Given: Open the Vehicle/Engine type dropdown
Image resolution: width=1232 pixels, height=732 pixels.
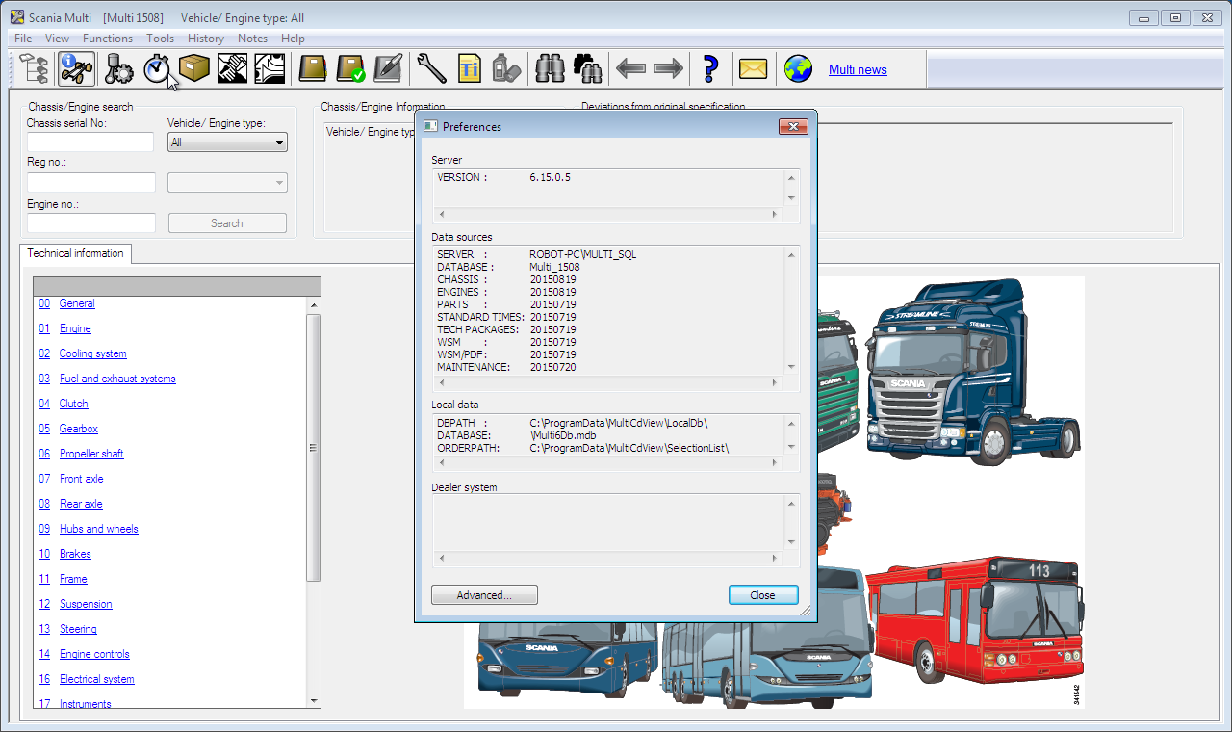Looking at the screenshot, I should click(227, 143).
